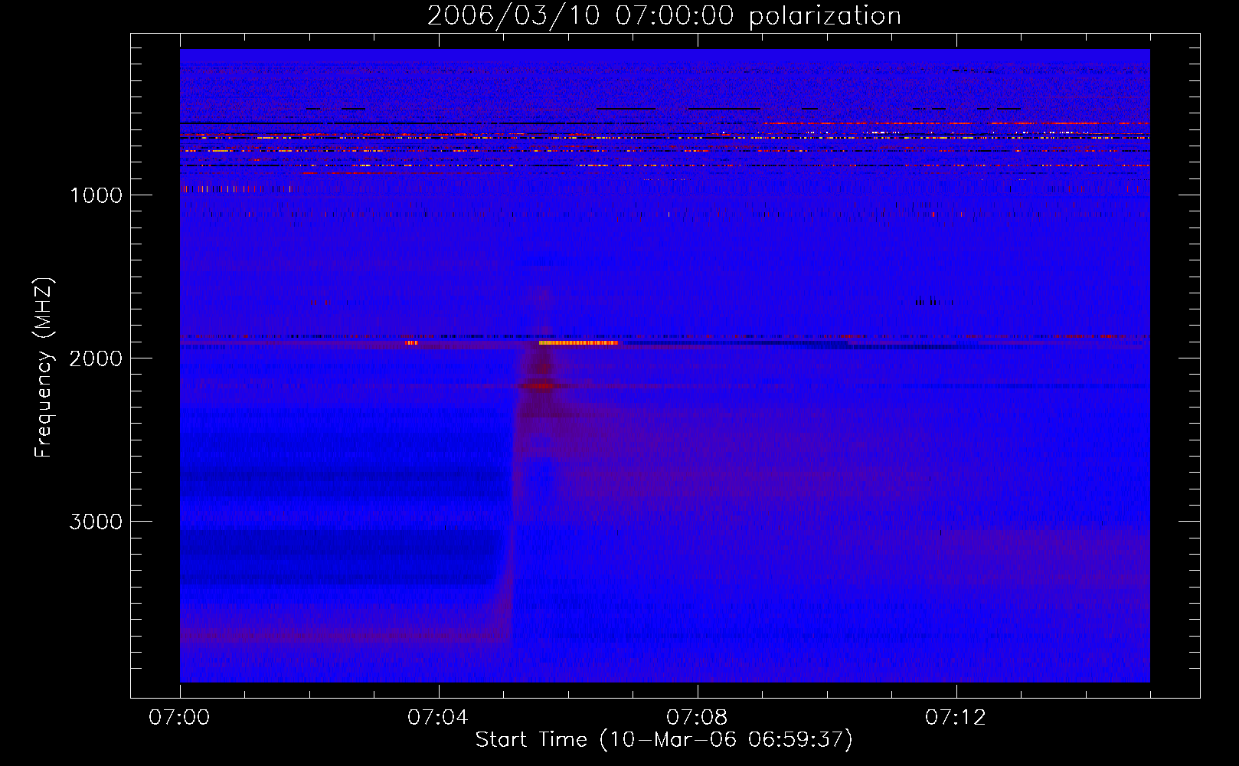Click the 3000 frequency tick label
This screenshot has height=766, width=1239.
click(x=96, y=522)
